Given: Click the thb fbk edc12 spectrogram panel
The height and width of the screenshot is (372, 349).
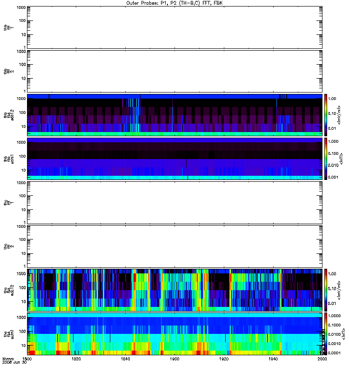Looking at the screenshot, I should (174, 115).
